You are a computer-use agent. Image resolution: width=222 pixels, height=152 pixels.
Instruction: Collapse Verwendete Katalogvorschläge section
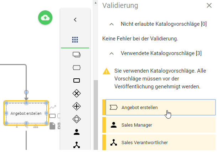(112, 54)
